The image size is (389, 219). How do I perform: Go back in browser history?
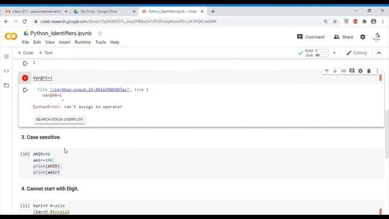(x=6, y=22)
